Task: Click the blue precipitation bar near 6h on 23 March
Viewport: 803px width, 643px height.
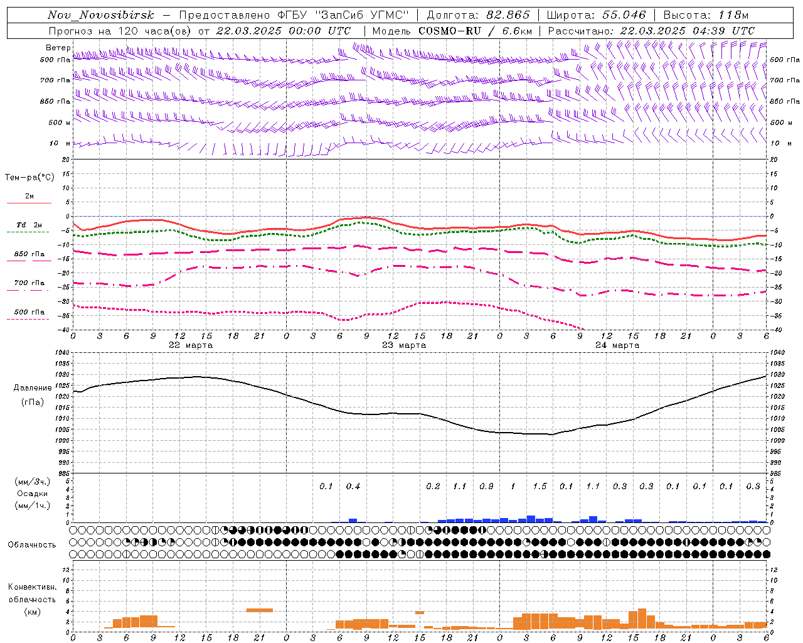Action: (353, 520)
